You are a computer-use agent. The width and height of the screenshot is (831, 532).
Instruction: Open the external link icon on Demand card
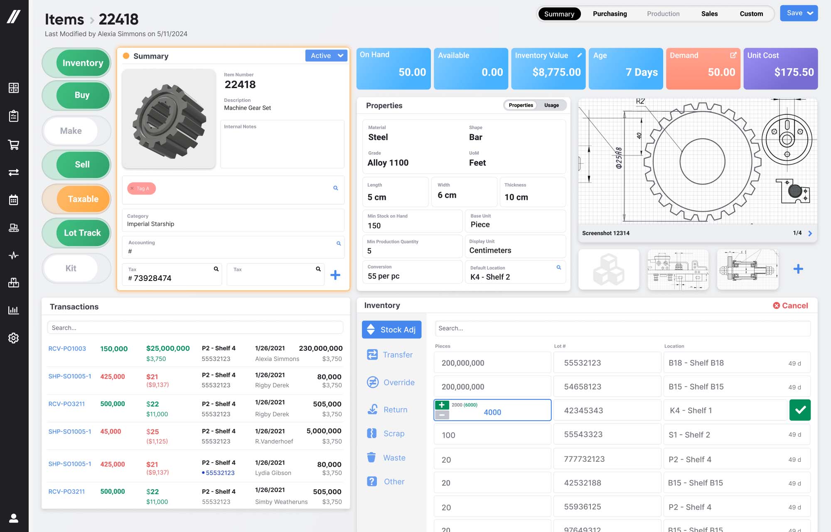(x=733, y=54)
